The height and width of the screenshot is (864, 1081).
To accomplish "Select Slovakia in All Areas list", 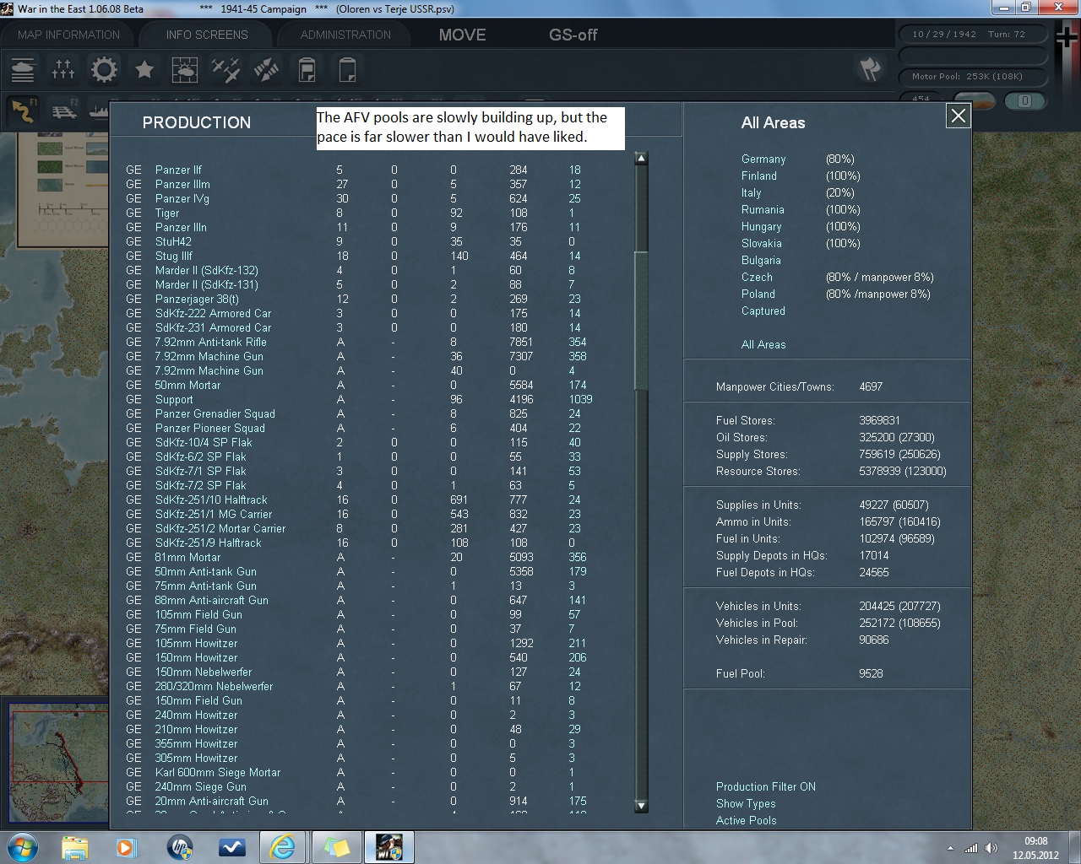I will point(762,243).
